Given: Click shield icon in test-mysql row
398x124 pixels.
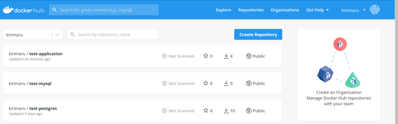Looking at the screenshot, I should tap(164, 84).
